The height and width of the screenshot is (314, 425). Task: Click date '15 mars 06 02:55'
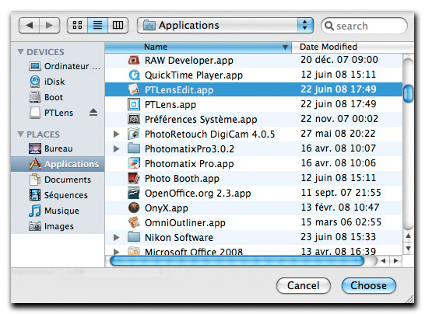tap(341, 222)
